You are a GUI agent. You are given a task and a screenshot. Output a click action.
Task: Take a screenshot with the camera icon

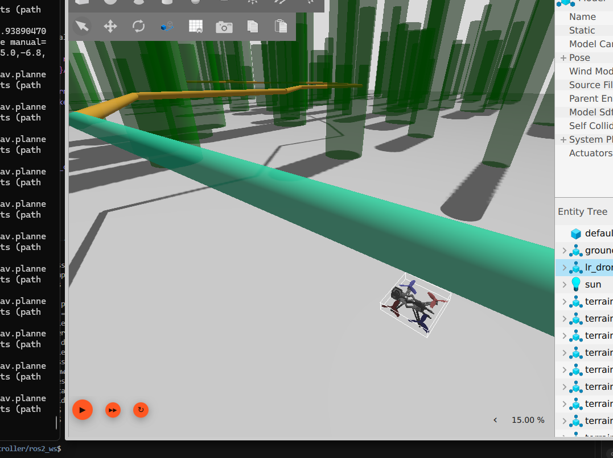[224, 26]
